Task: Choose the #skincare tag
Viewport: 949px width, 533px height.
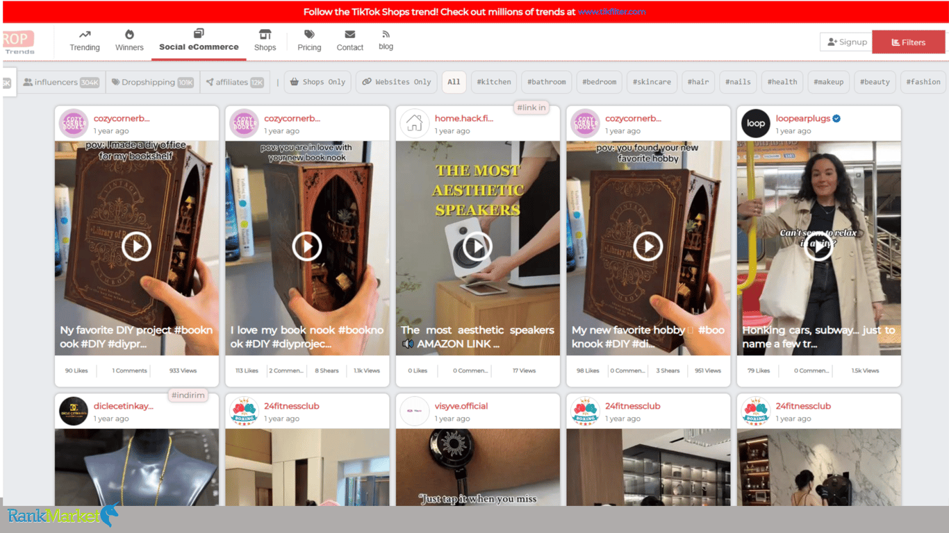Action: [x=652, y=82]
